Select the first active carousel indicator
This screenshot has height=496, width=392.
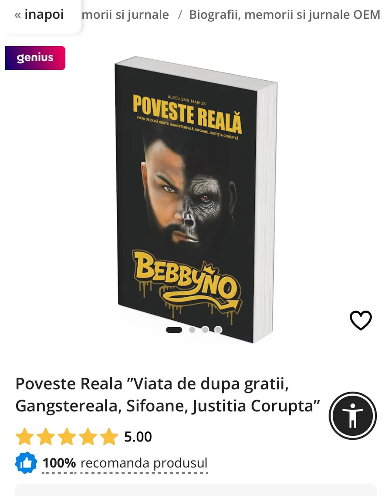[x=174, y=330]
